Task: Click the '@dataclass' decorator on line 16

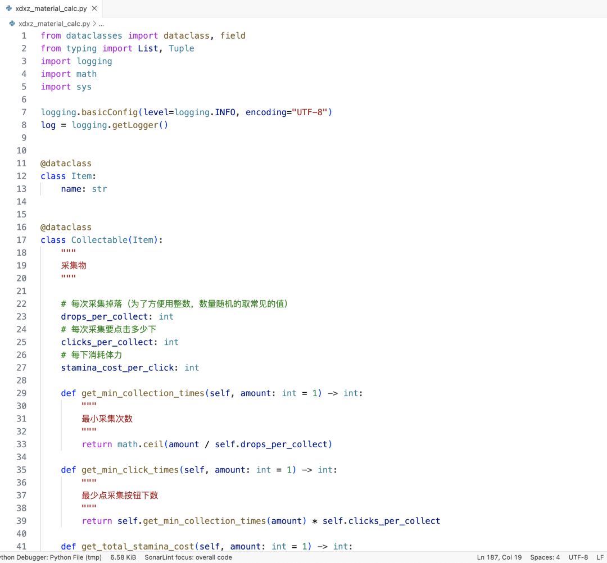Action: click(x=66, y=227)
